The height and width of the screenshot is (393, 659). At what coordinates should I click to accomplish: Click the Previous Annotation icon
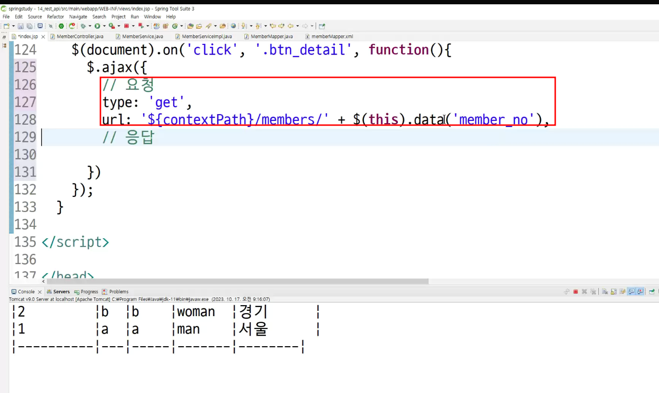point(257,26)
